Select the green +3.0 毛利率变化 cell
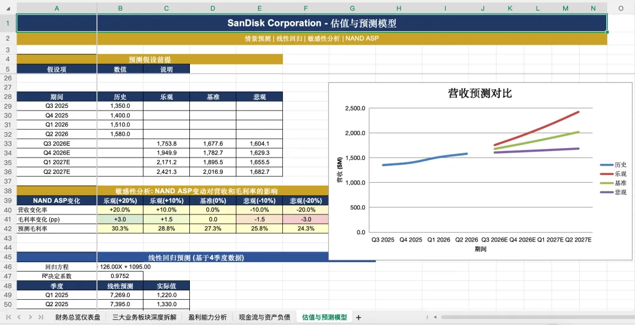This screenshot has width=635, height=325. point(120,219)
